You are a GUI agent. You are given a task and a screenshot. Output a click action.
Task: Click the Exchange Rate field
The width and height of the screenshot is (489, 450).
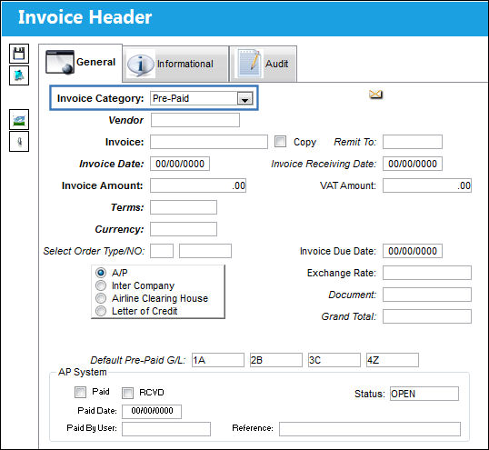coord(427,273)
